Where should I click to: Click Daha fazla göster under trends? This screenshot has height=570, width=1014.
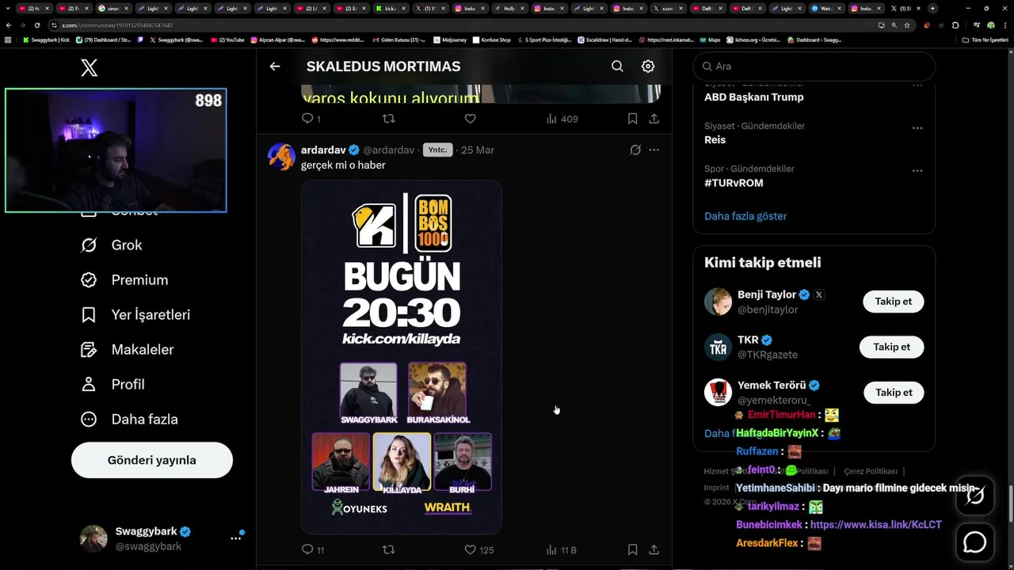745,216
